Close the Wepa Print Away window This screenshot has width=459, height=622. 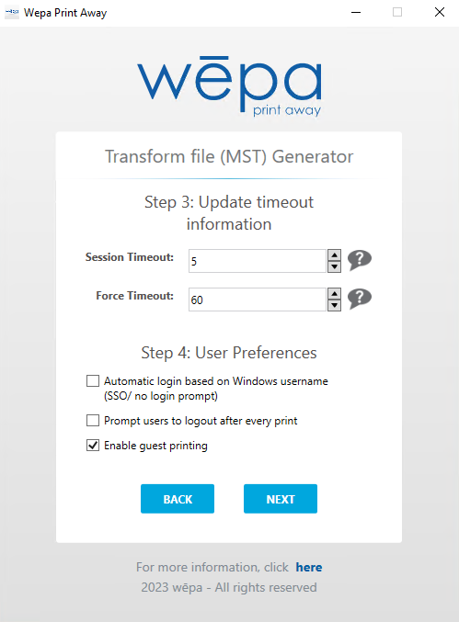click(440, 12)
